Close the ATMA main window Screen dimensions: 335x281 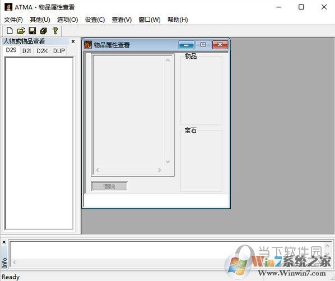[324, 7]
